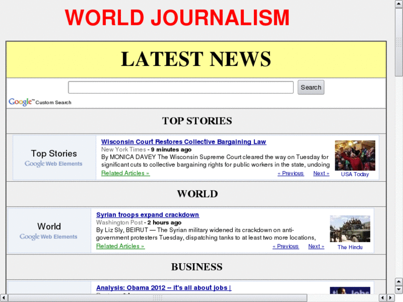This screenshot has height=302, width=403.
Task: Click the USA Today source link
Action: (355, 174)
